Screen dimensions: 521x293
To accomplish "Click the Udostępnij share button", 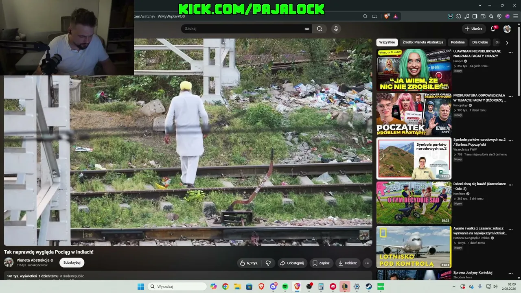I will point(292,263).
